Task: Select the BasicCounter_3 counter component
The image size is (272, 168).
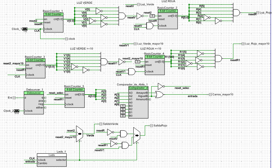Action: [x=35, y=67]
